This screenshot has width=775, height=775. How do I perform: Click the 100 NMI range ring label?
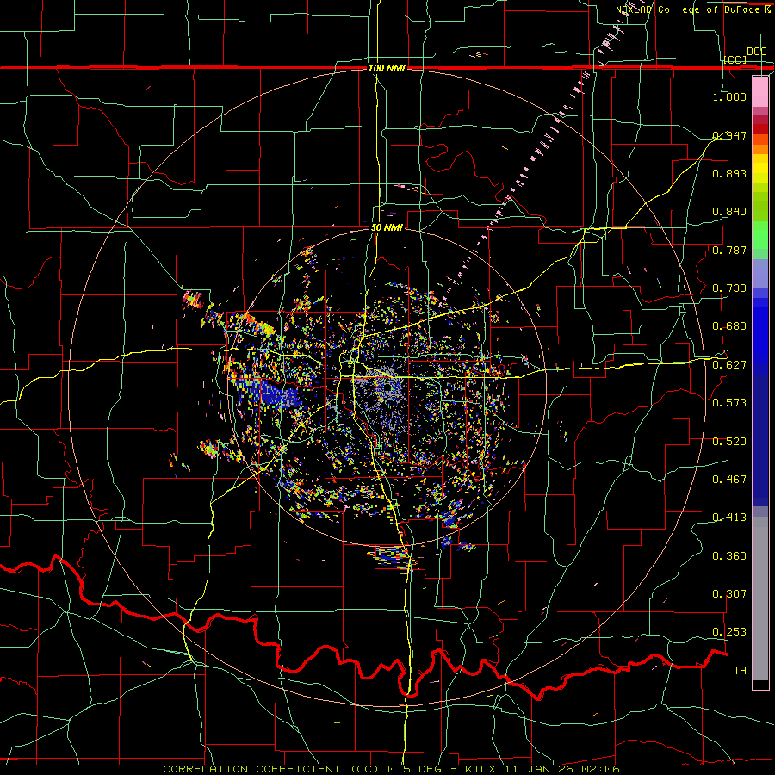[387, 68]
